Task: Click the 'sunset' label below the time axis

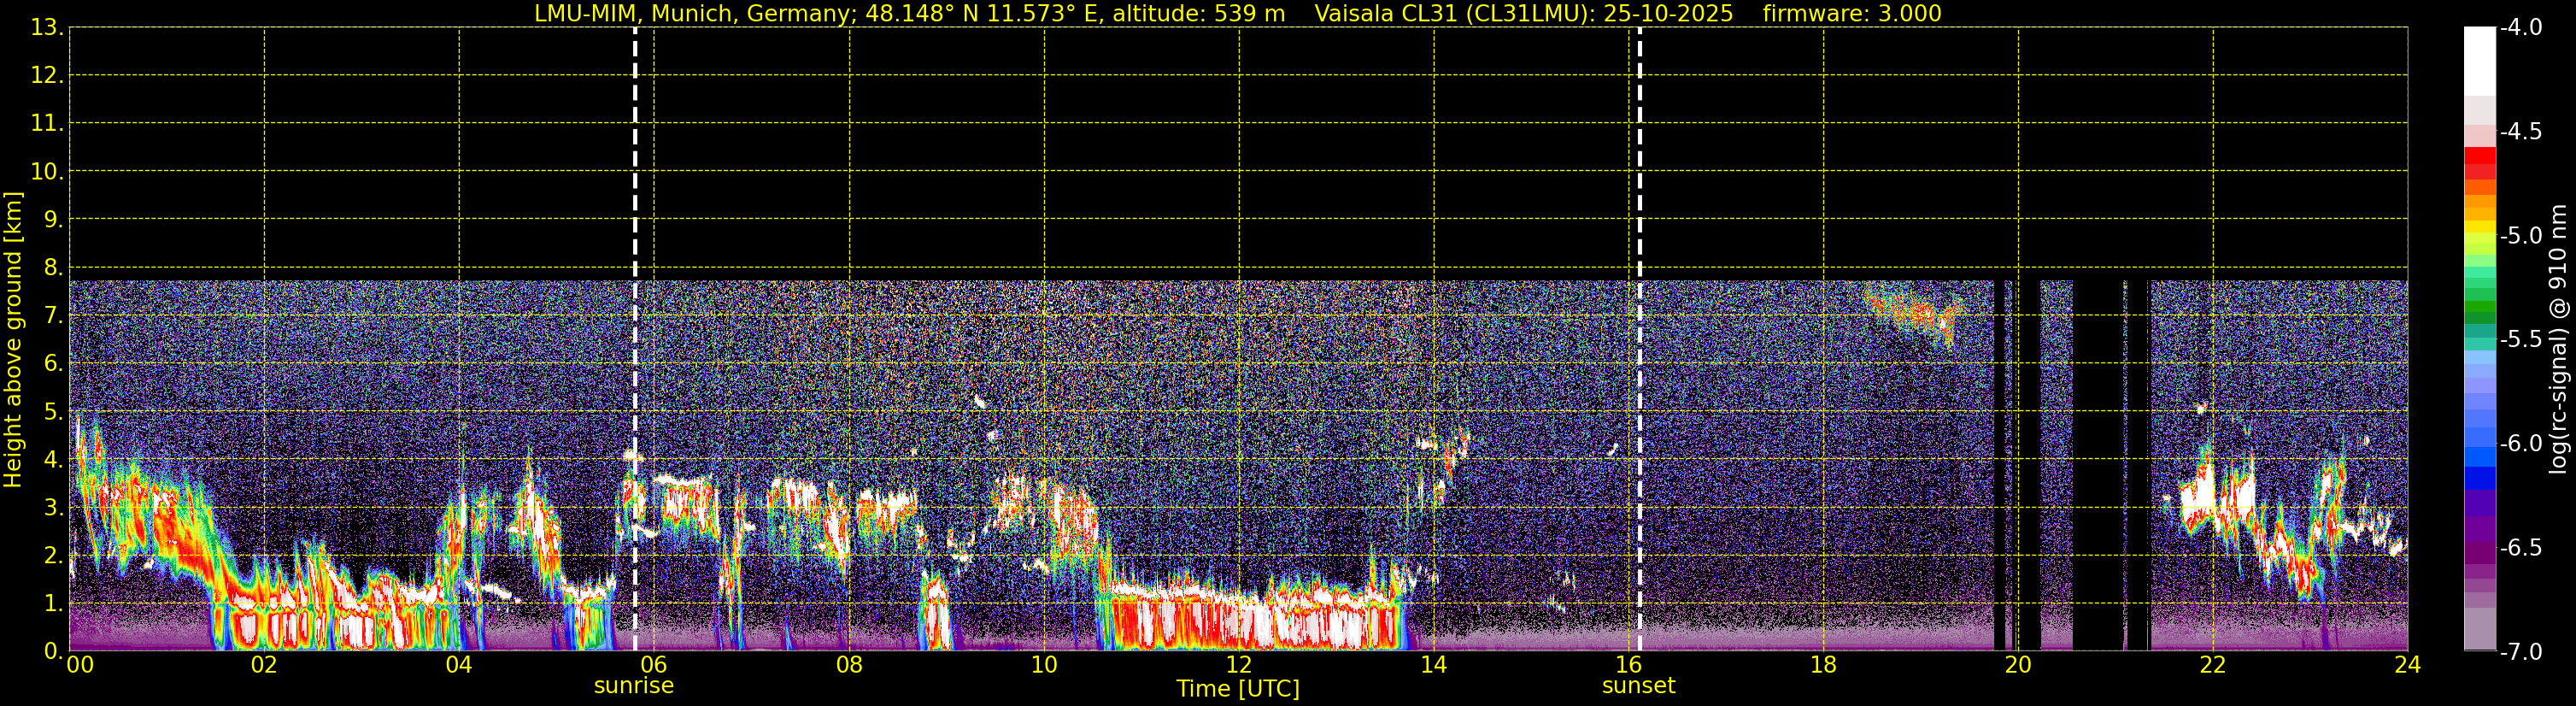Action: (x=1638, y=686)
